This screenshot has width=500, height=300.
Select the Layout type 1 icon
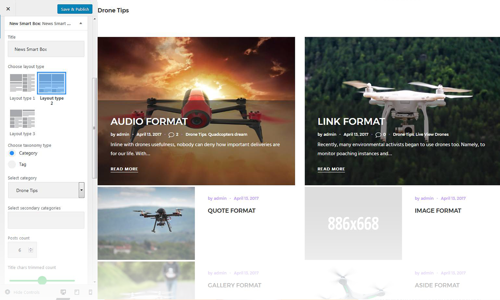[22, 83]
